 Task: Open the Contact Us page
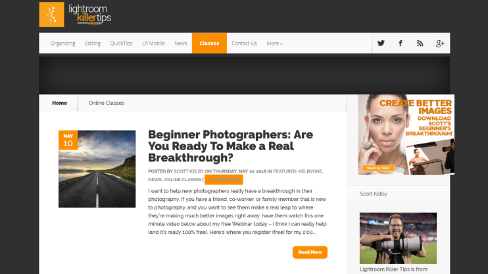(244, 43)
